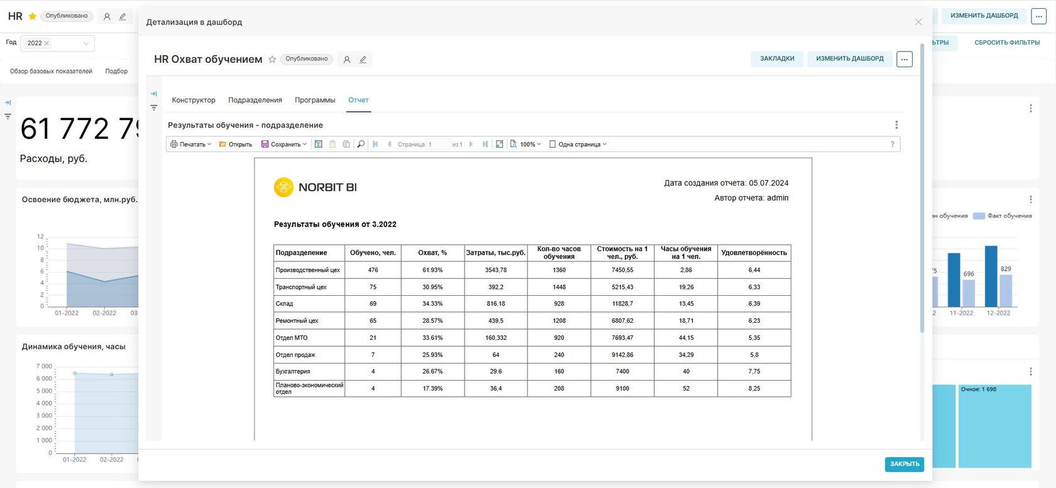Viewport: 1056px width, 488px height.
Task: Go to next report page arrow
Action: [x=471, y=144]
